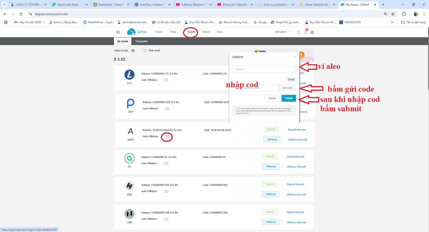Open Chrome three-dot menu

click(424, 14)
